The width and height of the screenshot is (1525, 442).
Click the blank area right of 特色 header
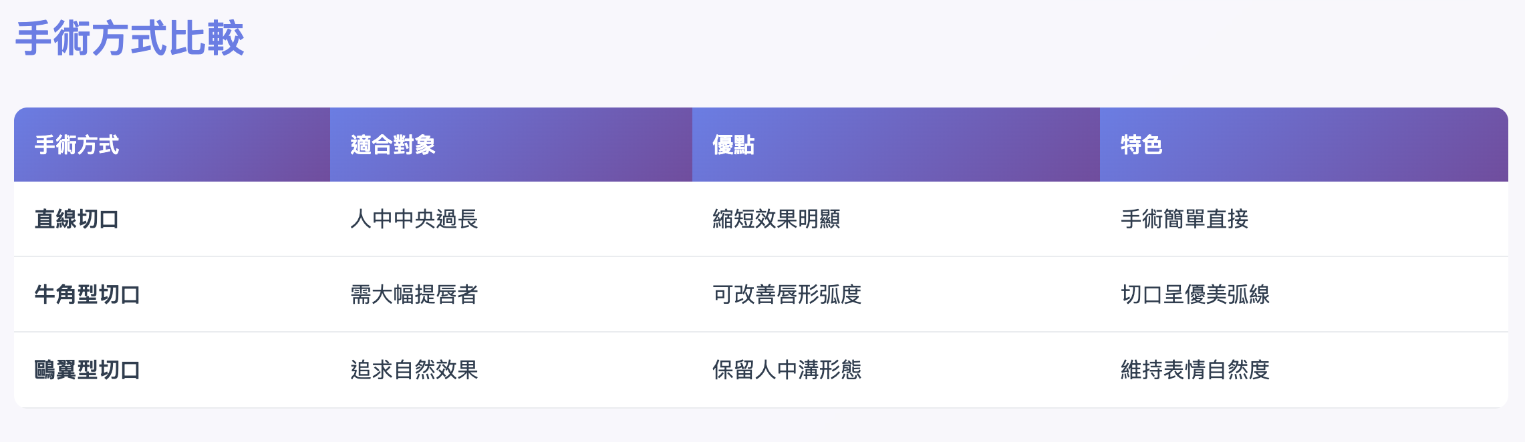[1337, 145]
